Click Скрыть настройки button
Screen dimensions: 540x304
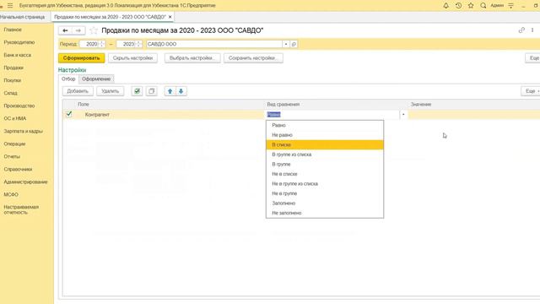132,58
